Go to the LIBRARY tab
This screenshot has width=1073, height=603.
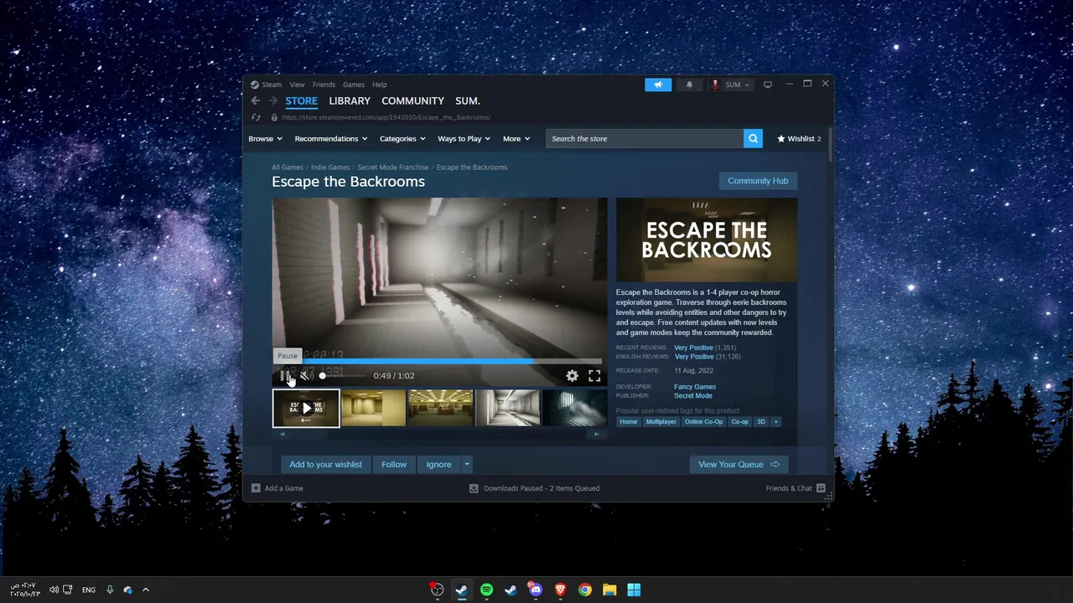coord(350,100)
